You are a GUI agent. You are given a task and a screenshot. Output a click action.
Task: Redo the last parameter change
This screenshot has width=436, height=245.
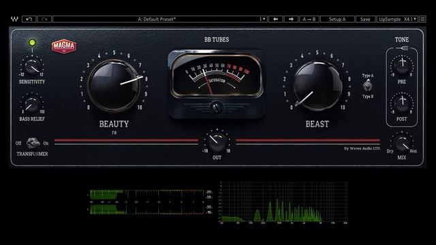44,19
